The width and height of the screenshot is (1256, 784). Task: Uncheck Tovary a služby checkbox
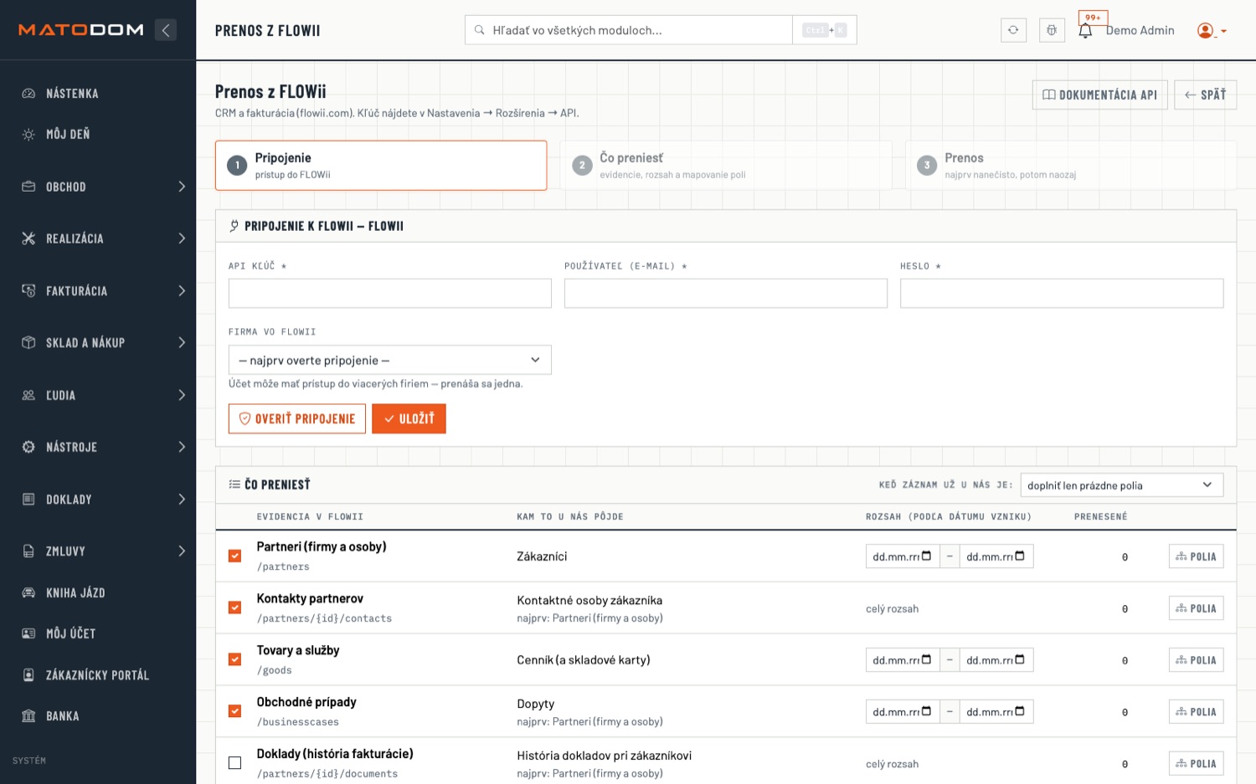pos(234,659)
